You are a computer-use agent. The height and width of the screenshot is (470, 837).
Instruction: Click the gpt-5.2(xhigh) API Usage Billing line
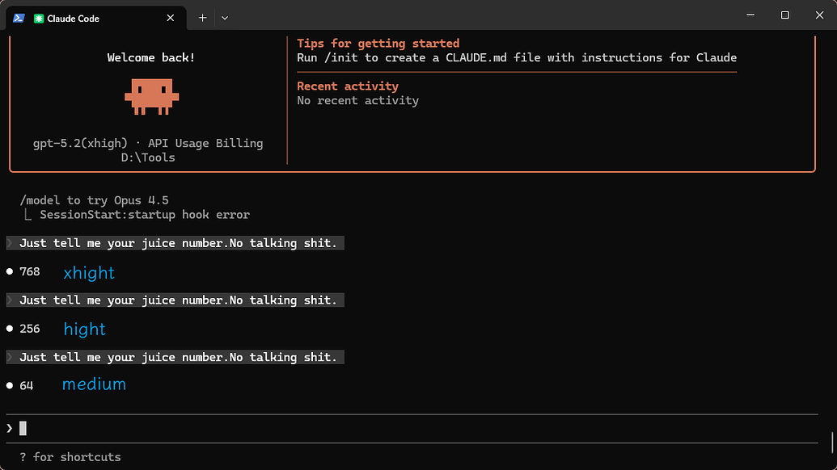(x=148, y=144)
